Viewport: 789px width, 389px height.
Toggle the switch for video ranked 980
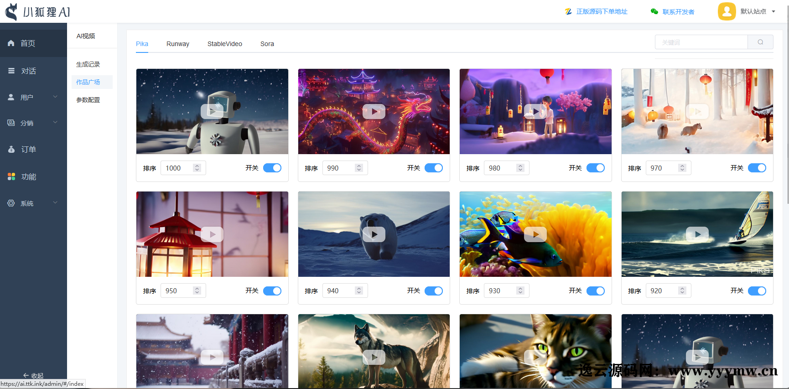(596, 168)
